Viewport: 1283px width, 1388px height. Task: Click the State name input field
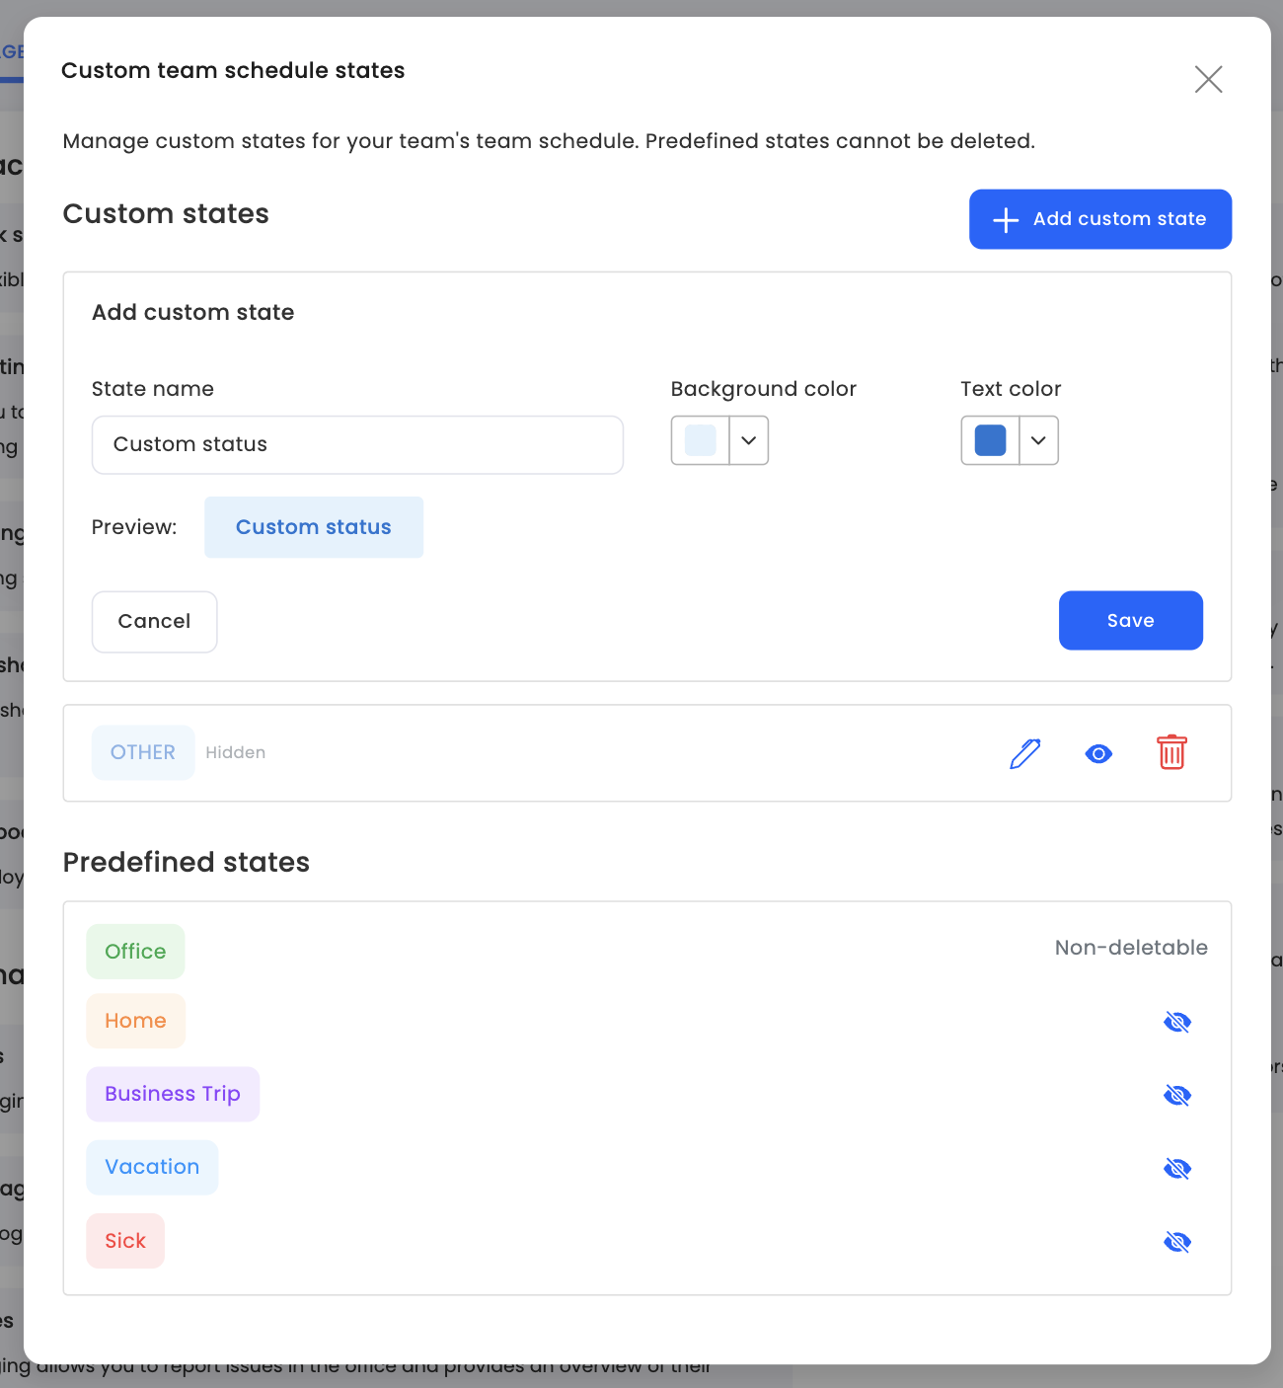pos(357,445)
